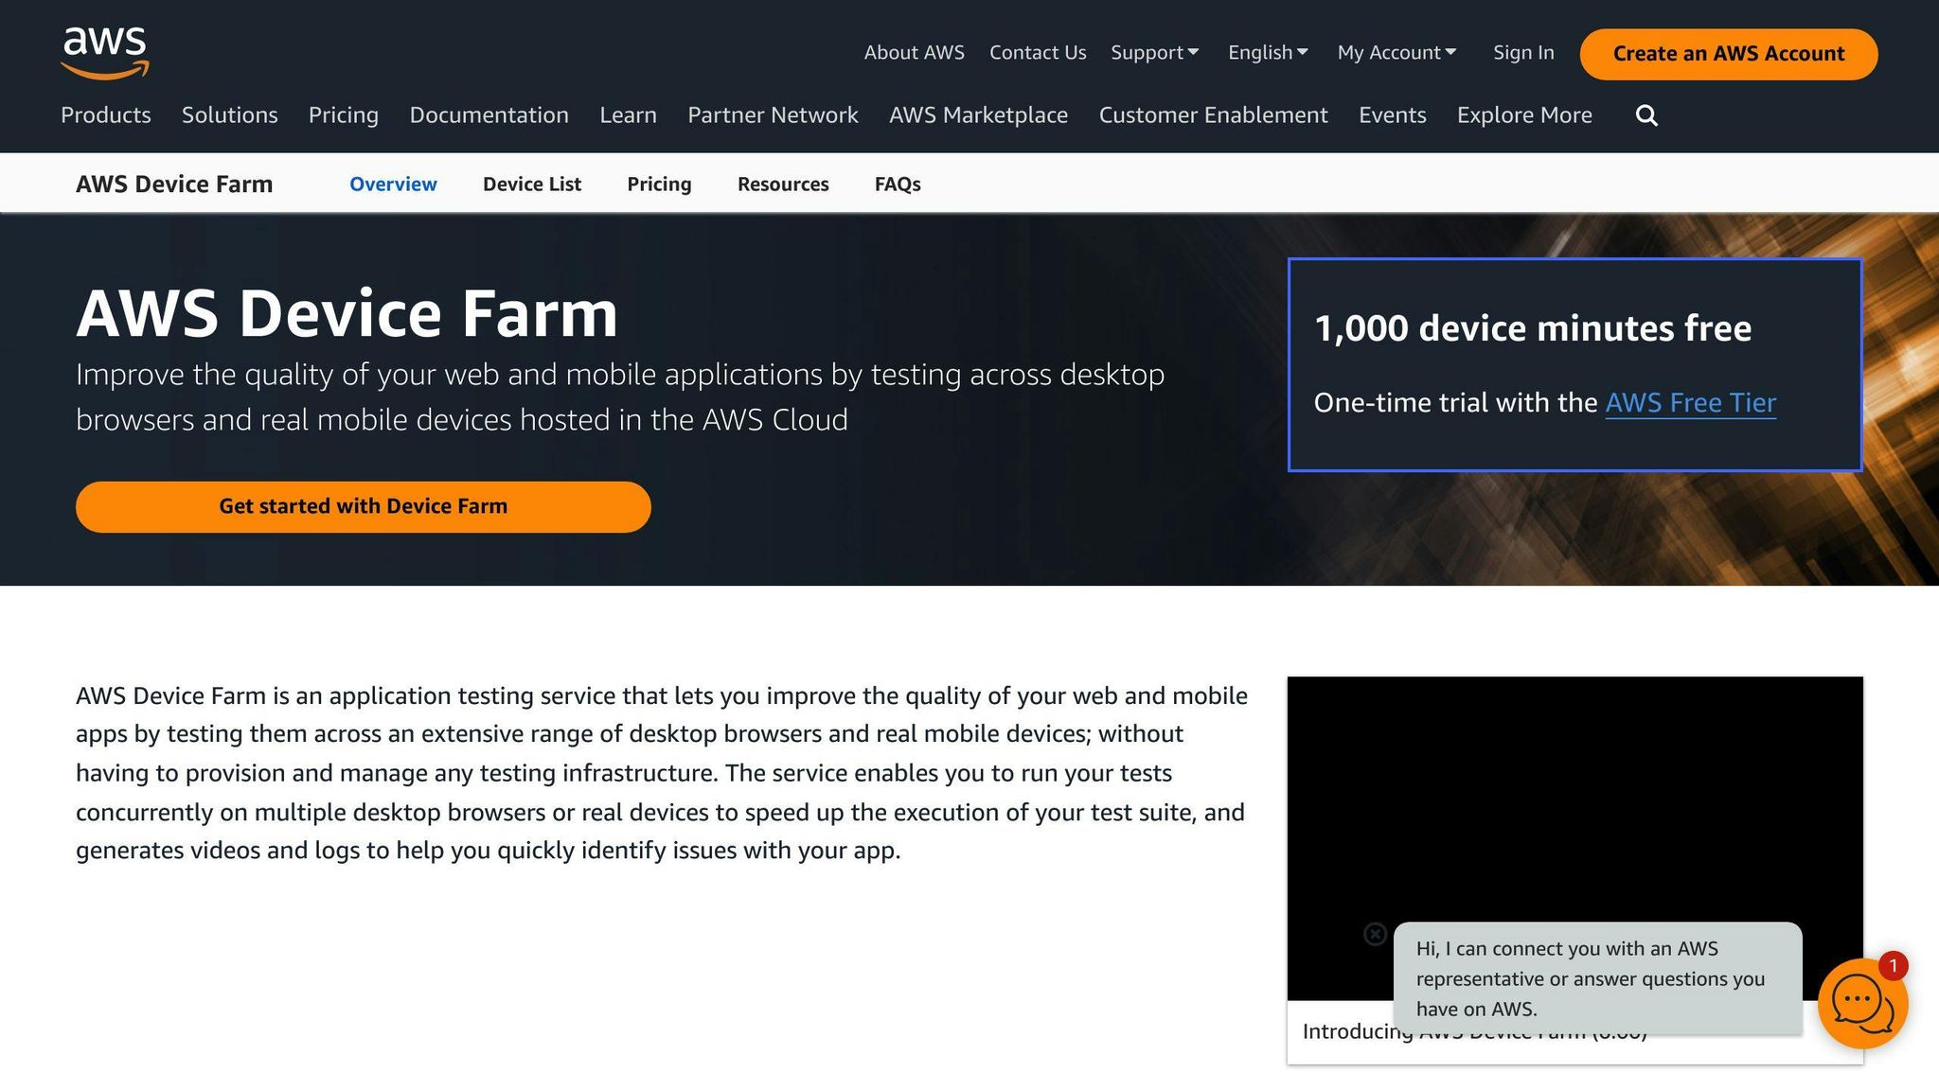Open the Learn menu
Viewport: 1939px width, 1090px height.
click(628, 115)
